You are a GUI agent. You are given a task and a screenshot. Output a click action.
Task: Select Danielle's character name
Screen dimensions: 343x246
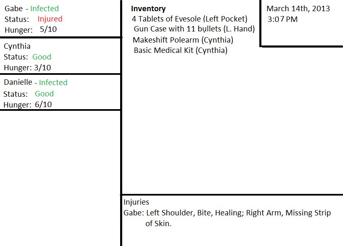coord(18,82)
